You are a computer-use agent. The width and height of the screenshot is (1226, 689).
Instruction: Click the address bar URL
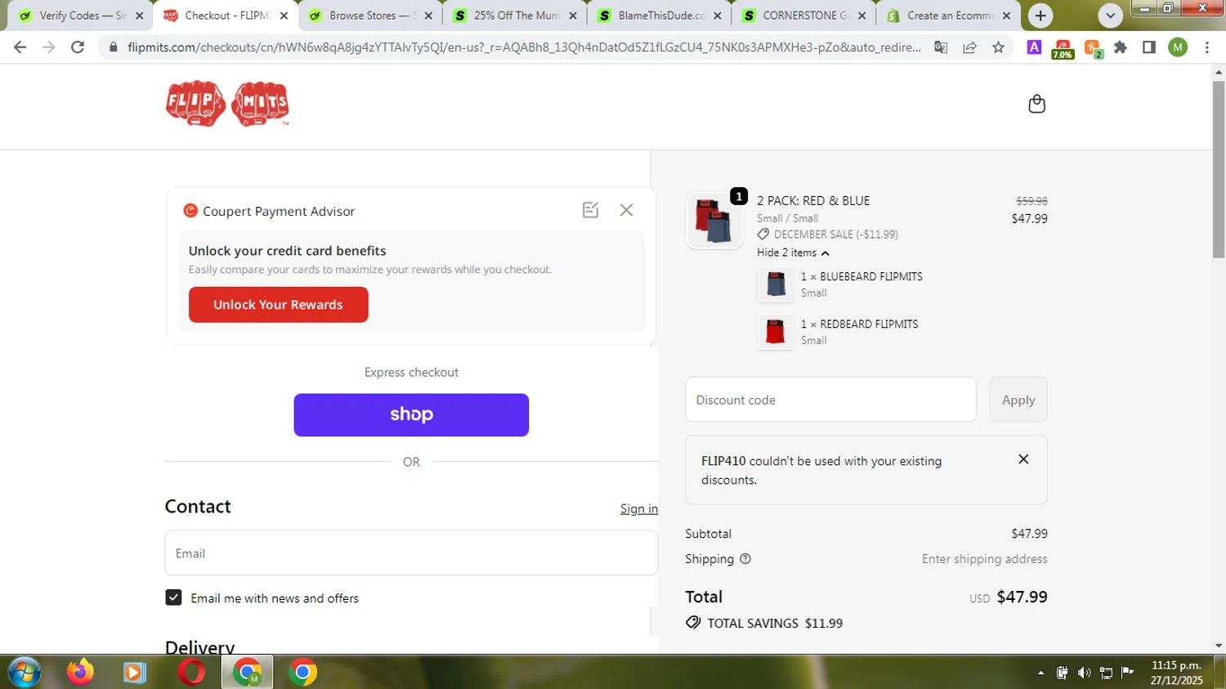point(524,47)
